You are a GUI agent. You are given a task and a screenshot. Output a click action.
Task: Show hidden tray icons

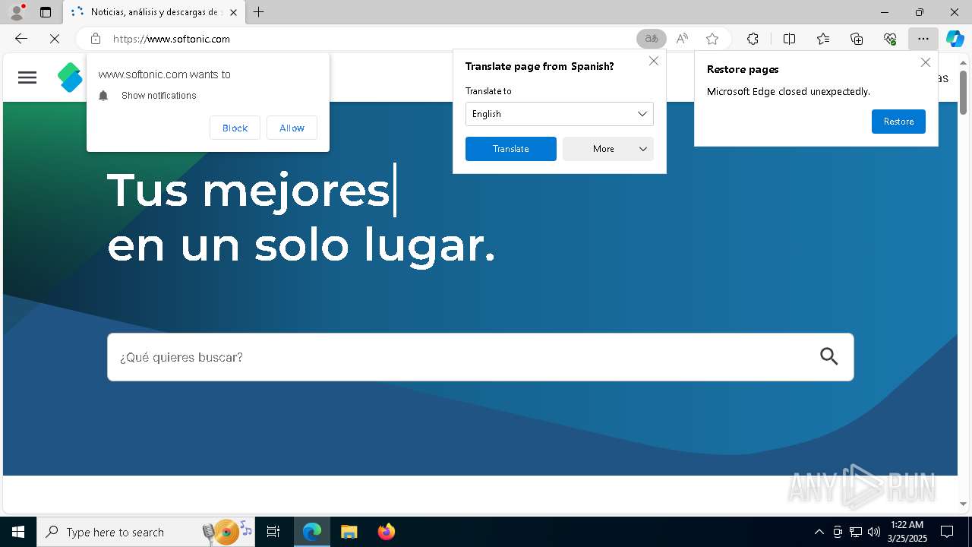pos(819,532)
